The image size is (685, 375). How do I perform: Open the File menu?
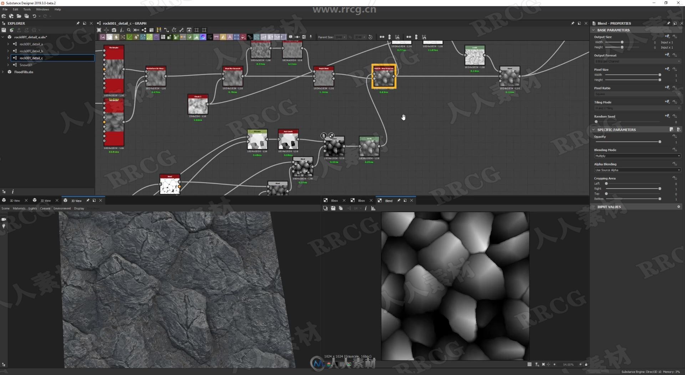point(5,9)
